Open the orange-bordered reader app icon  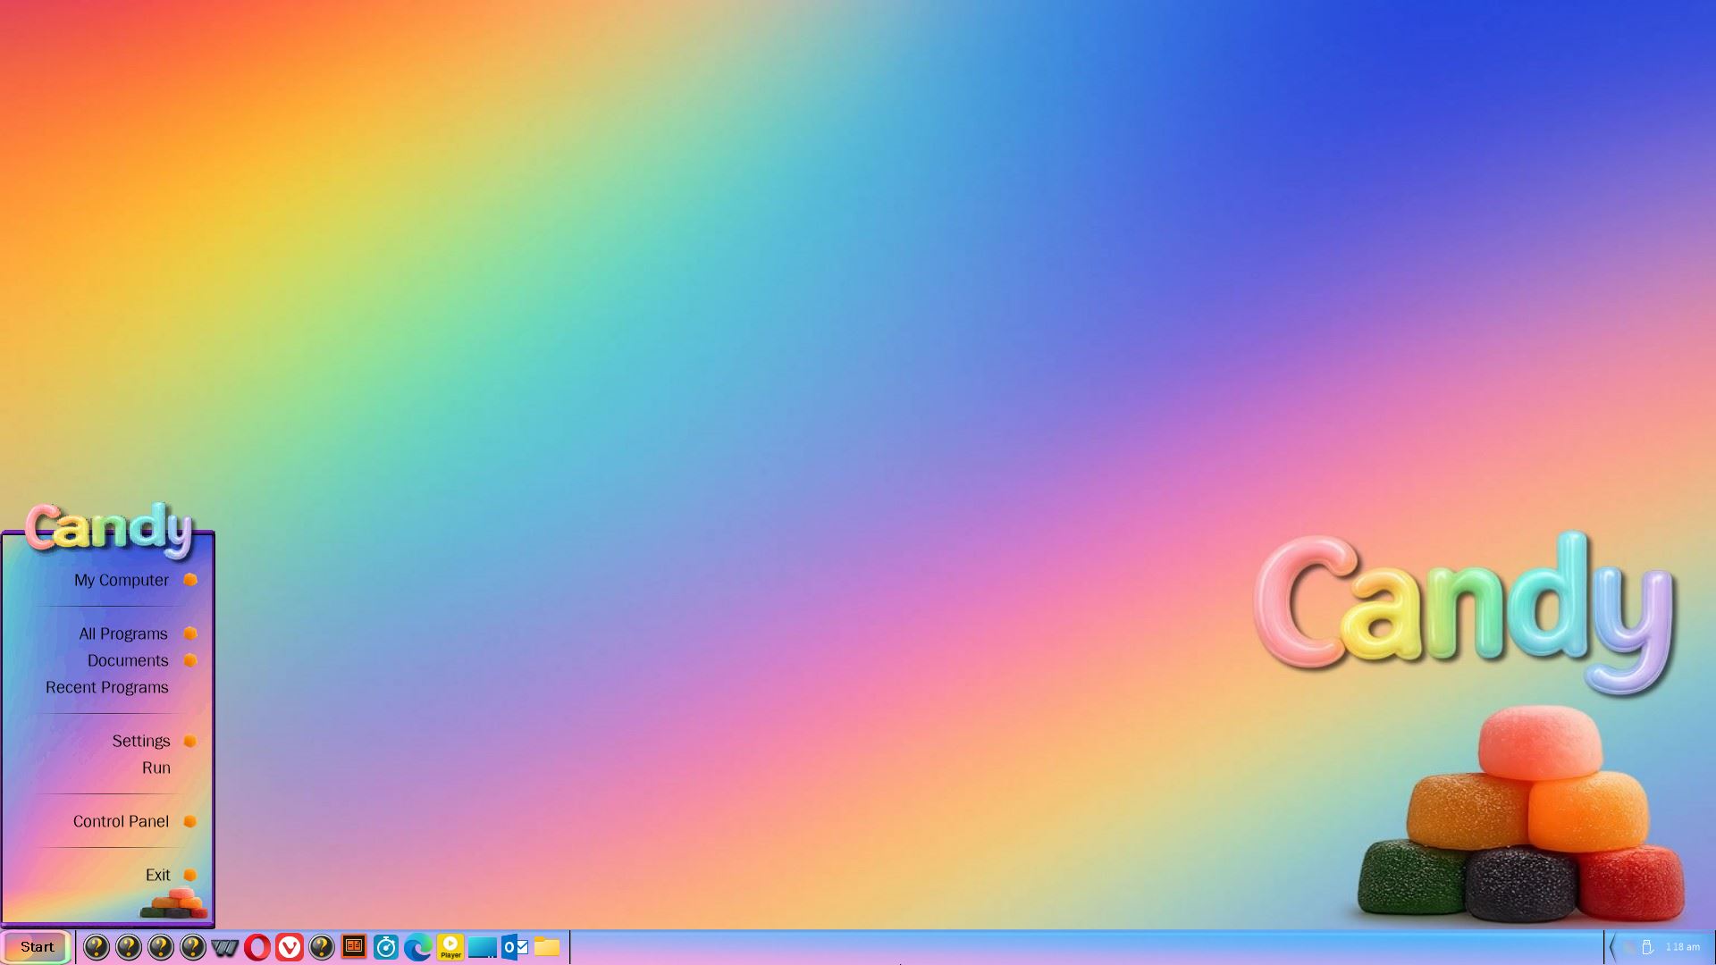click(354, 946)
